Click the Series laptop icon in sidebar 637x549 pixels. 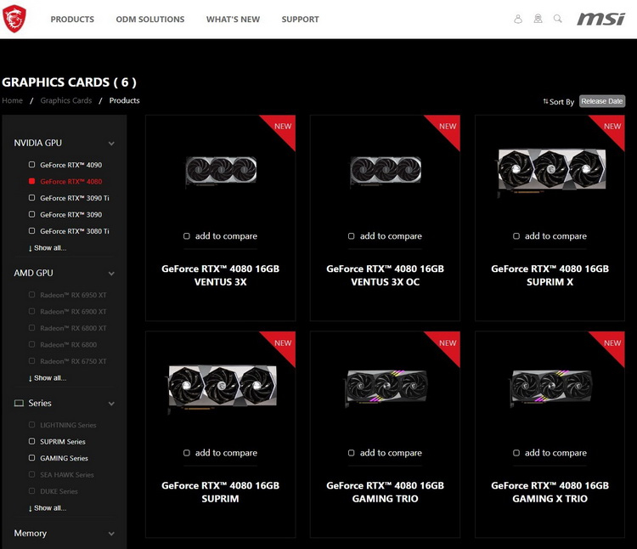tap(19, 403)
